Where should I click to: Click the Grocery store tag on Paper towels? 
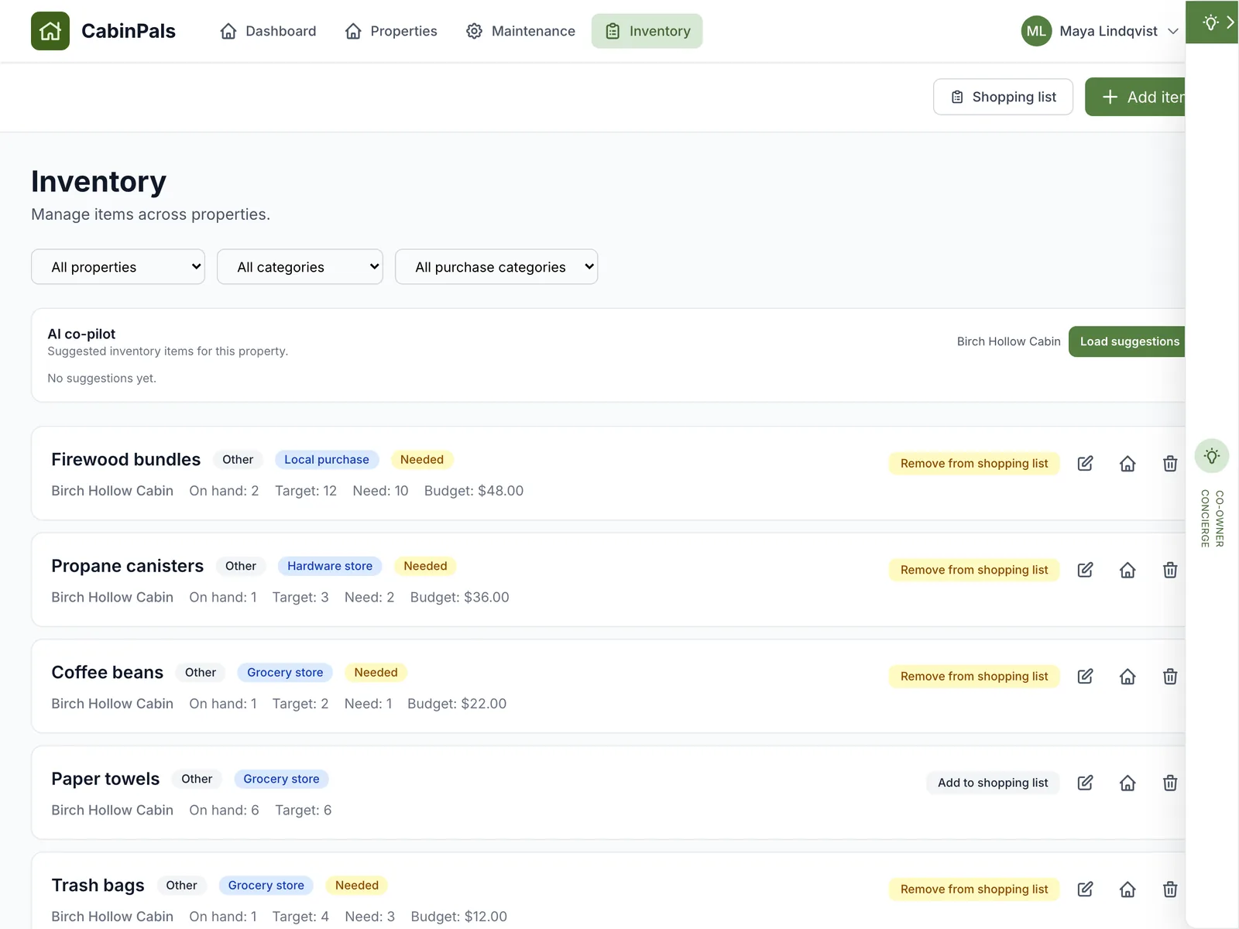281,779
